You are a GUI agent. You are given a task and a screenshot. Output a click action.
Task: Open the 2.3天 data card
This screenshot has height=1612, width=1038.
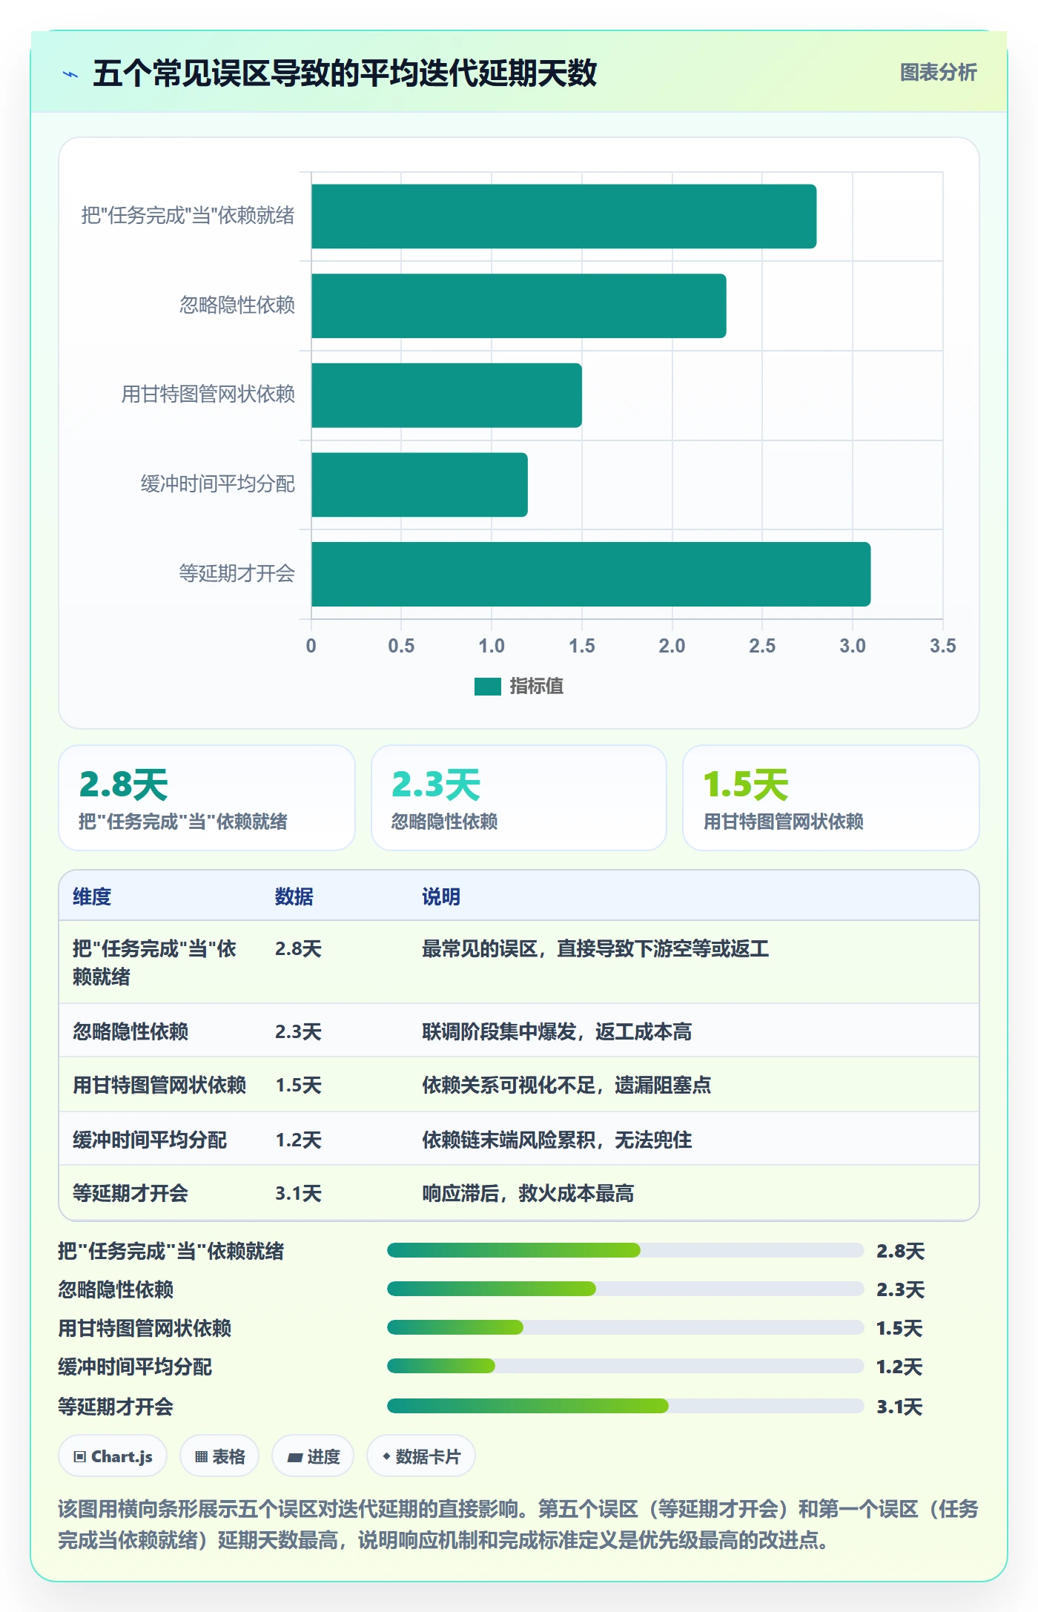coord(519,798)
